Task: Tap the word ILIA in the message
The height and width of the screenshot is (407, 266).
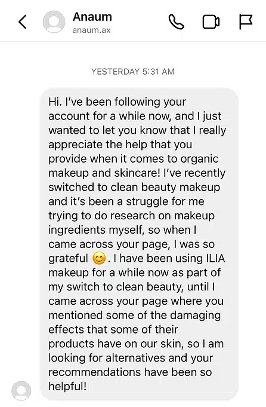Action: [x=215, y=258]
